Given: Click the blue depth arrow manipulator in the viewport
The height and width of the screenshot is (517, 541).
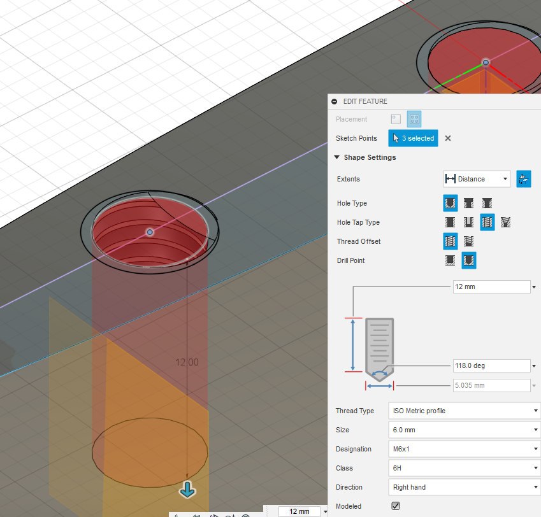Looking at the screenshot, I should coord(187,490).
